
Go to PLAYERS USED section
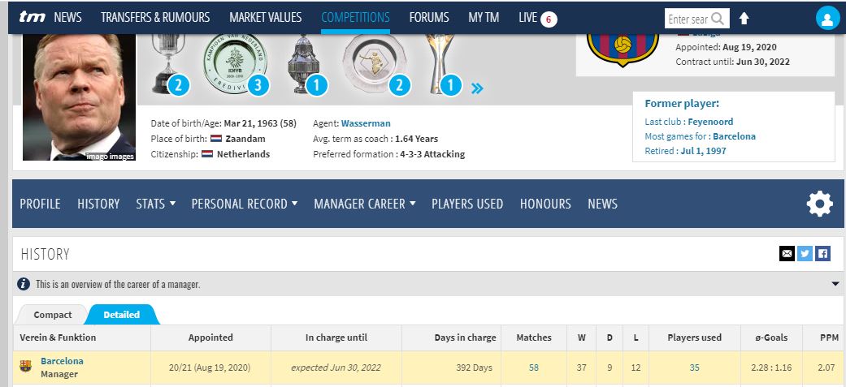(x=467, y=204)
